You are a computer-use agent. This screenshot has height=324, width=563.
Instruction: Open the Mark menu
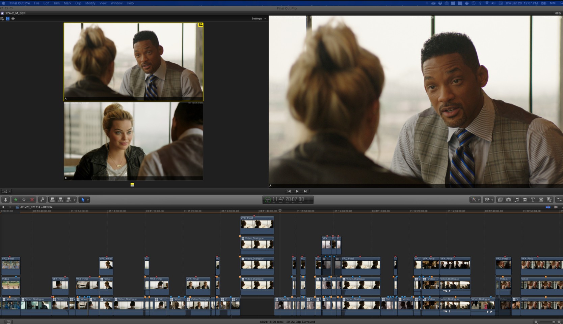[x=68, y=3]
